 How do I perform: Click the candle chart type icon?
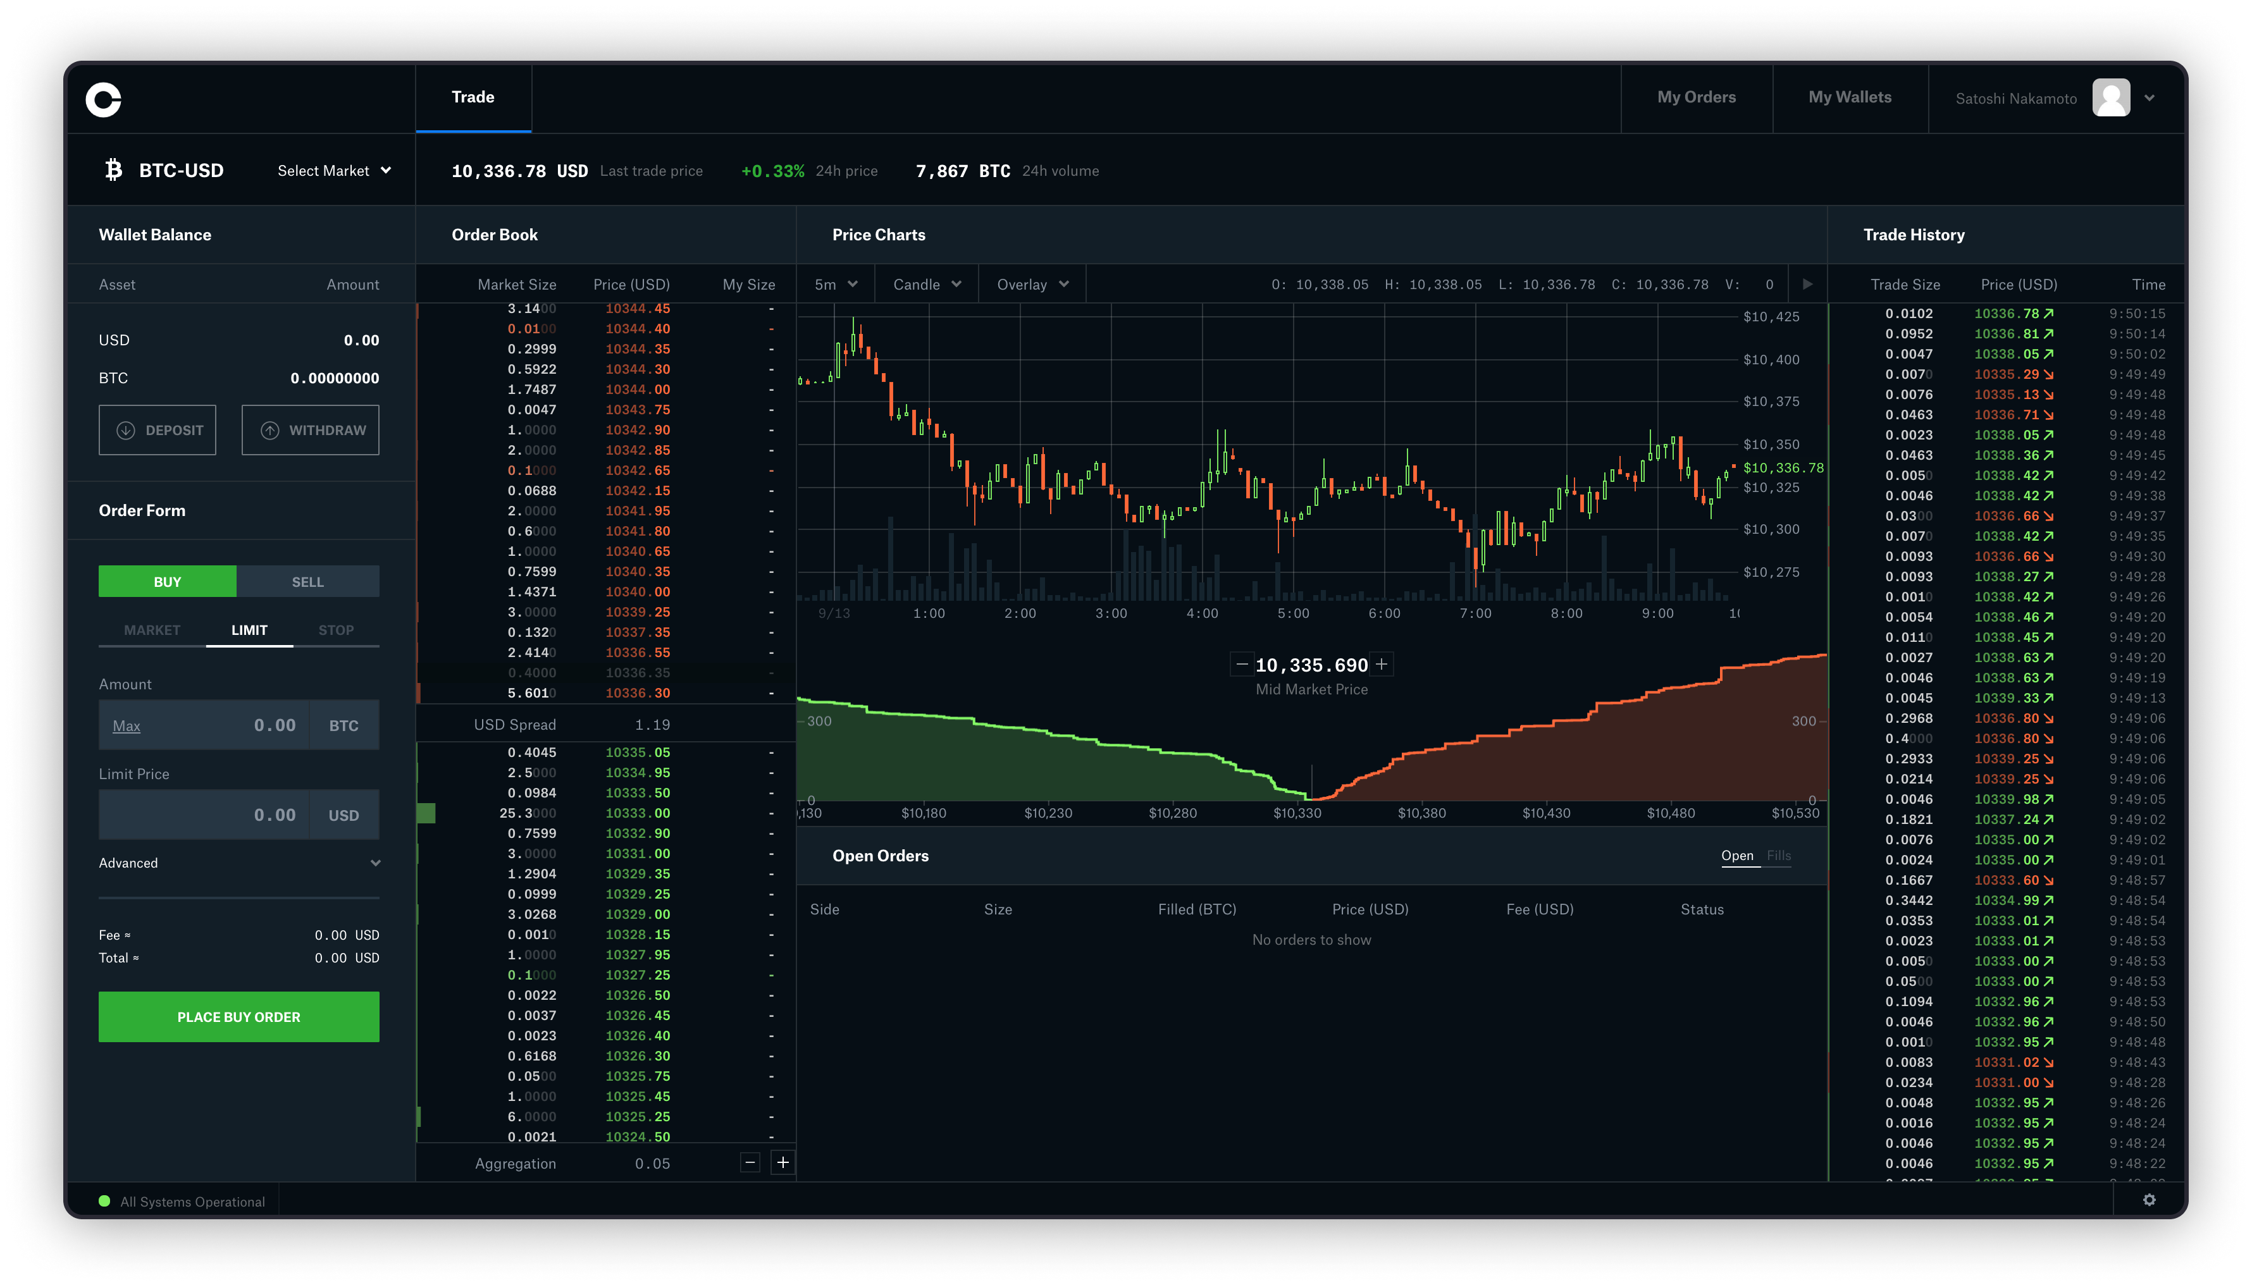click(925, 285)
